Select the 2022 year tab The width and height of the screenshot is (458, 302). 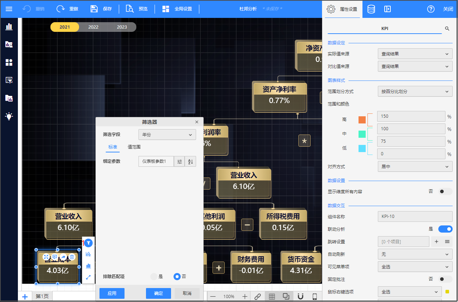tap(93, 27)
